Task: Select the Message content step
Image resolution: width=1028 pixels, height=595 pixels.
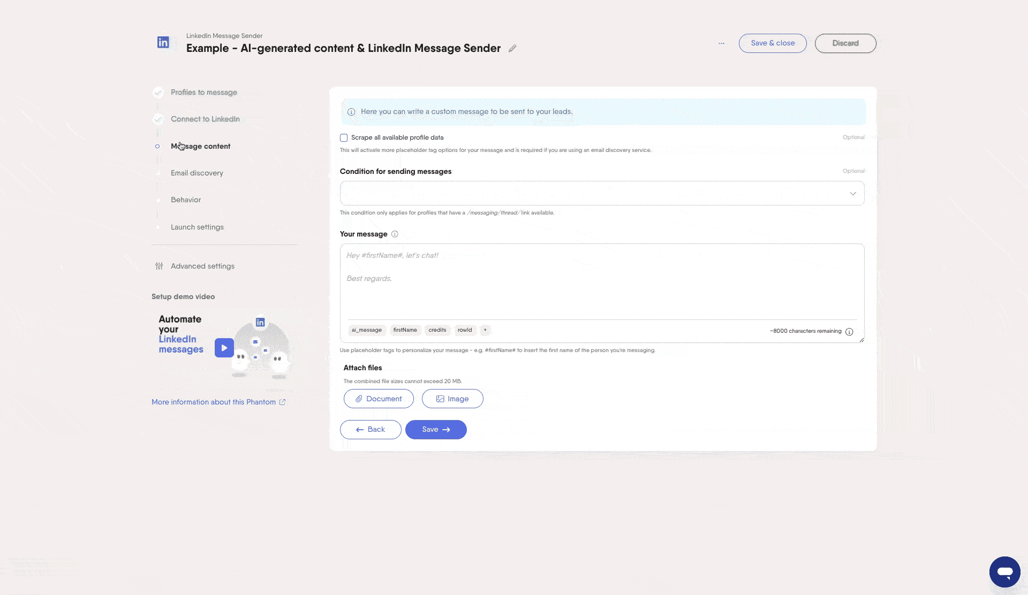Action: [x=200, y=146]
